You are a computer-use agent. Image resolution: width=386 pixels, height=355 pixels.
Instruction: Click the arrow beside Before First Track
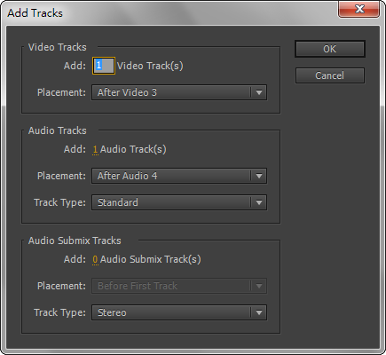(x=259, y=286)
